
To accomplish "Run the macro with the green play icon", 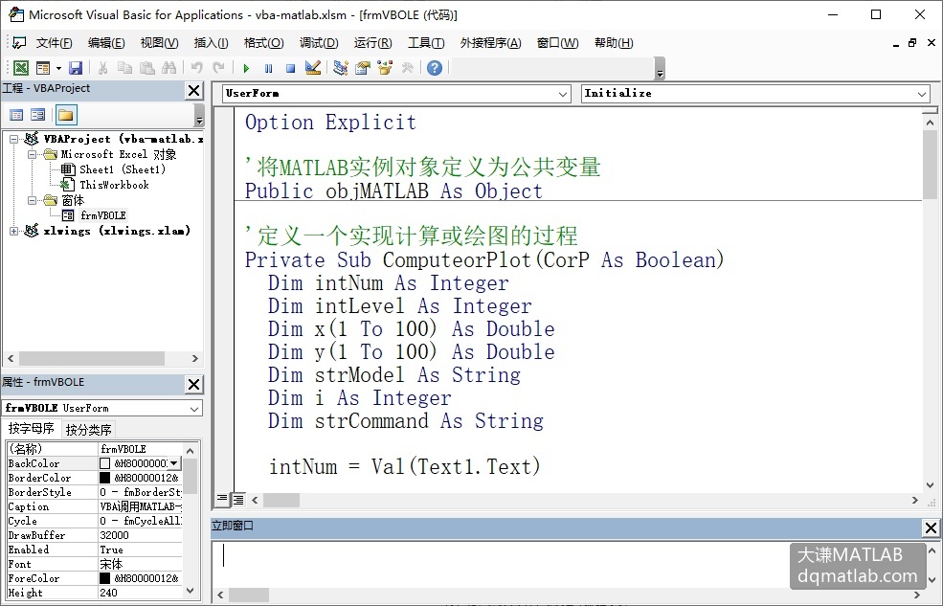I will 246,69.
